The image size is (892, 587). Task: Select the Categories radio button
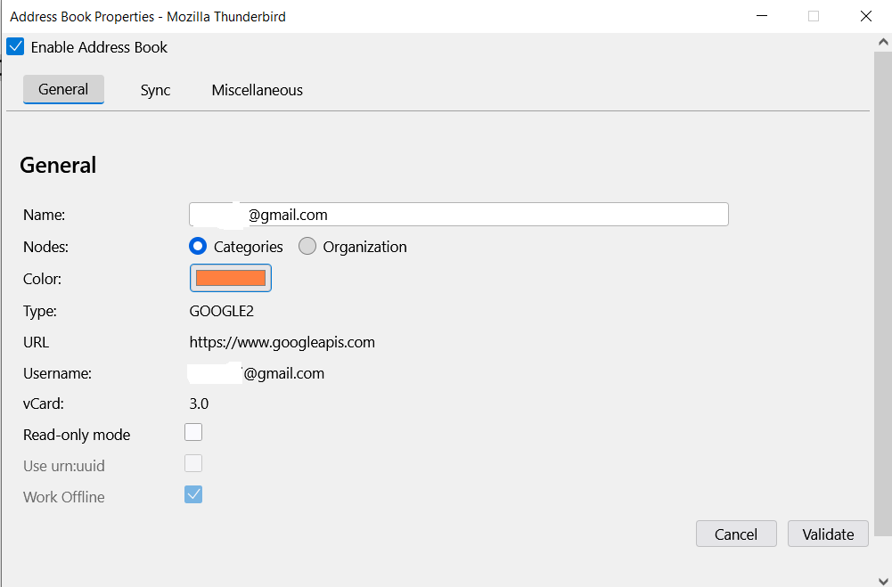pyautogui.click(x=198, y=246)
